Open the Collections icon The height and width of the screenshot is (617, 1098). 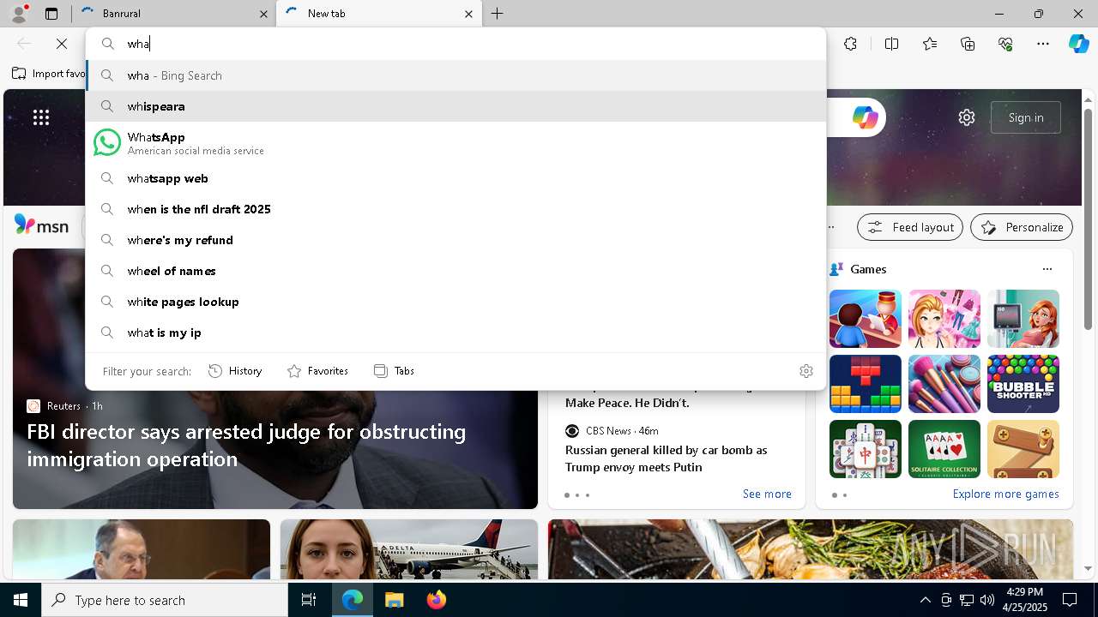[x=968, y=44]
